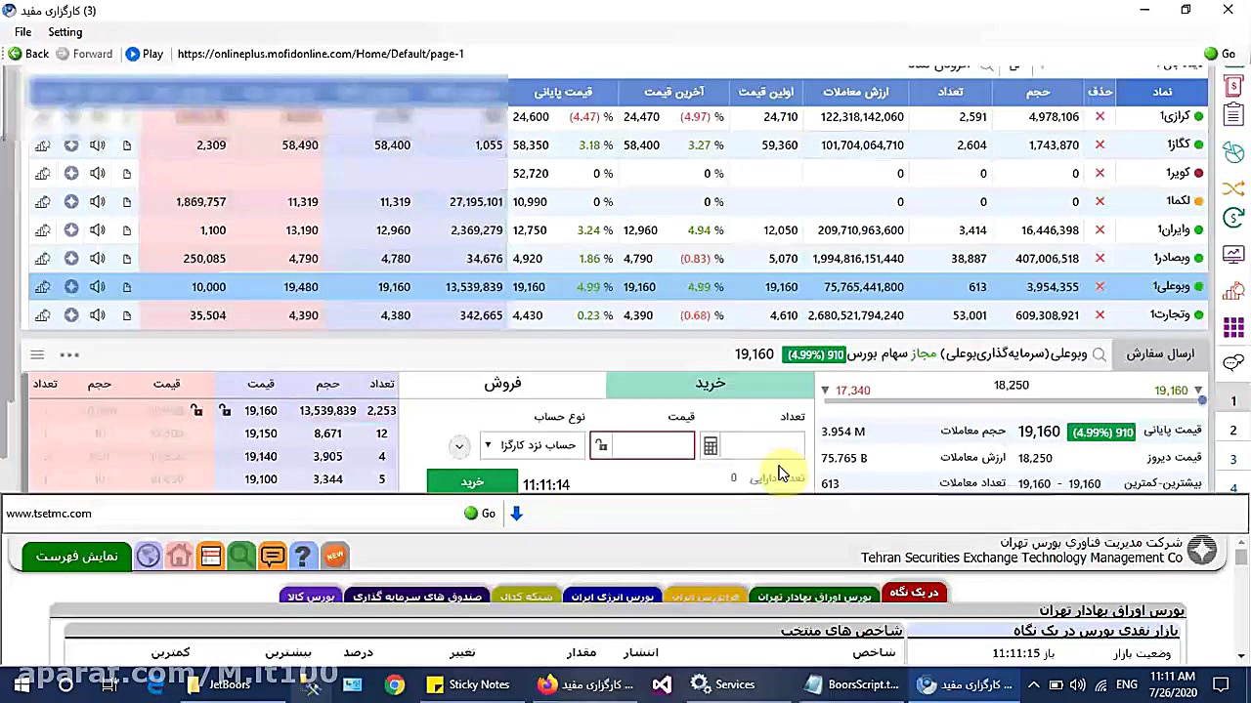Open the market monitor chart sidebar icon

(1233, 255)
